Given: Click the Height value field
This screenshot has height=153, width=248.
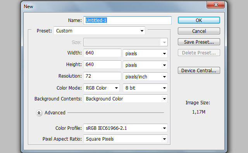Looking at the screenshot, I should 102,65.
